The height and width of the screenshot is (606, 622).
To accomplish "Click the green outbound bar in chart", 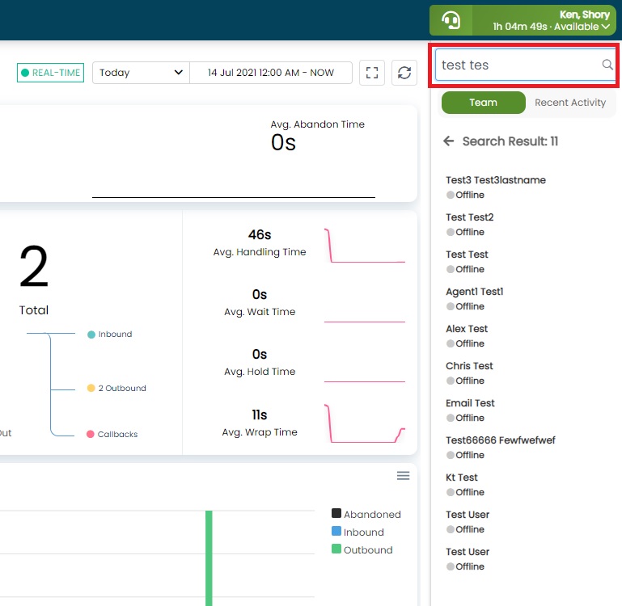I will click(209, 558).
